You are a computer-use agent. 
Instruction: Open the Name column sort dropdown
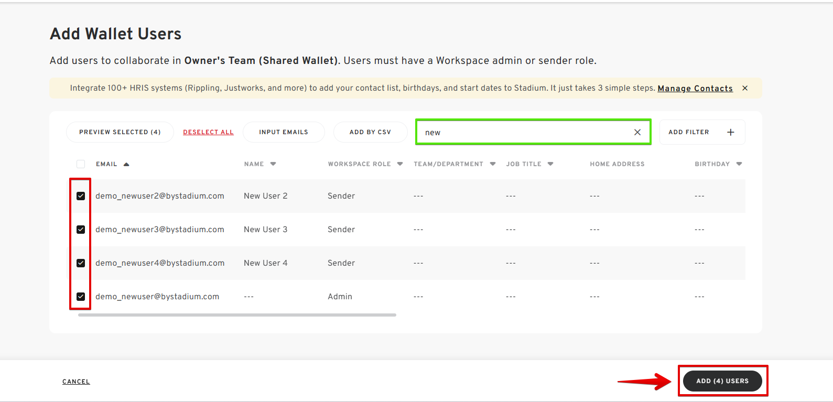pos(273,164)
